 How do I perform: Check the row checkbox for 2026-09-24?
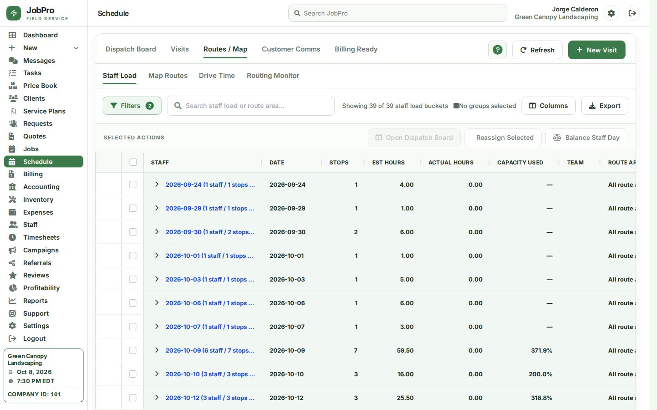pyautogui.click(x=133, y=184)
